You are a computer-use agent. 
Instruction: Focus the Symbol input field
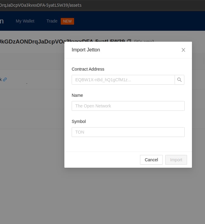(x=128, y=132)
